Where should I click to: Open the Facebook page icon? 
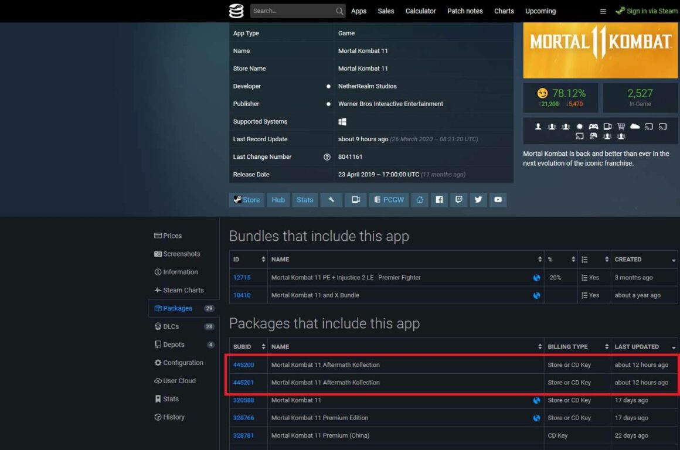439,200
